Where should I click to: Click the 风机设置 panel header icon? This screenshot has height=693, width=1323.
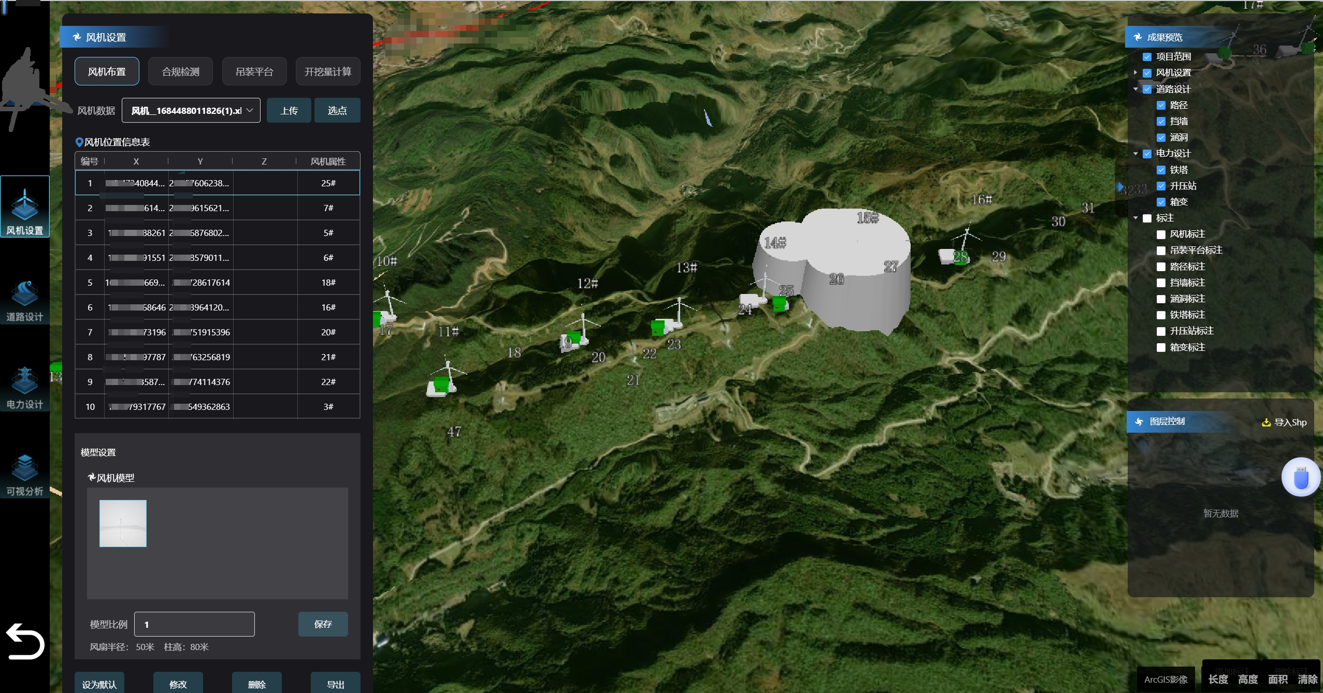pyautogui.click(x=77, y=37)
